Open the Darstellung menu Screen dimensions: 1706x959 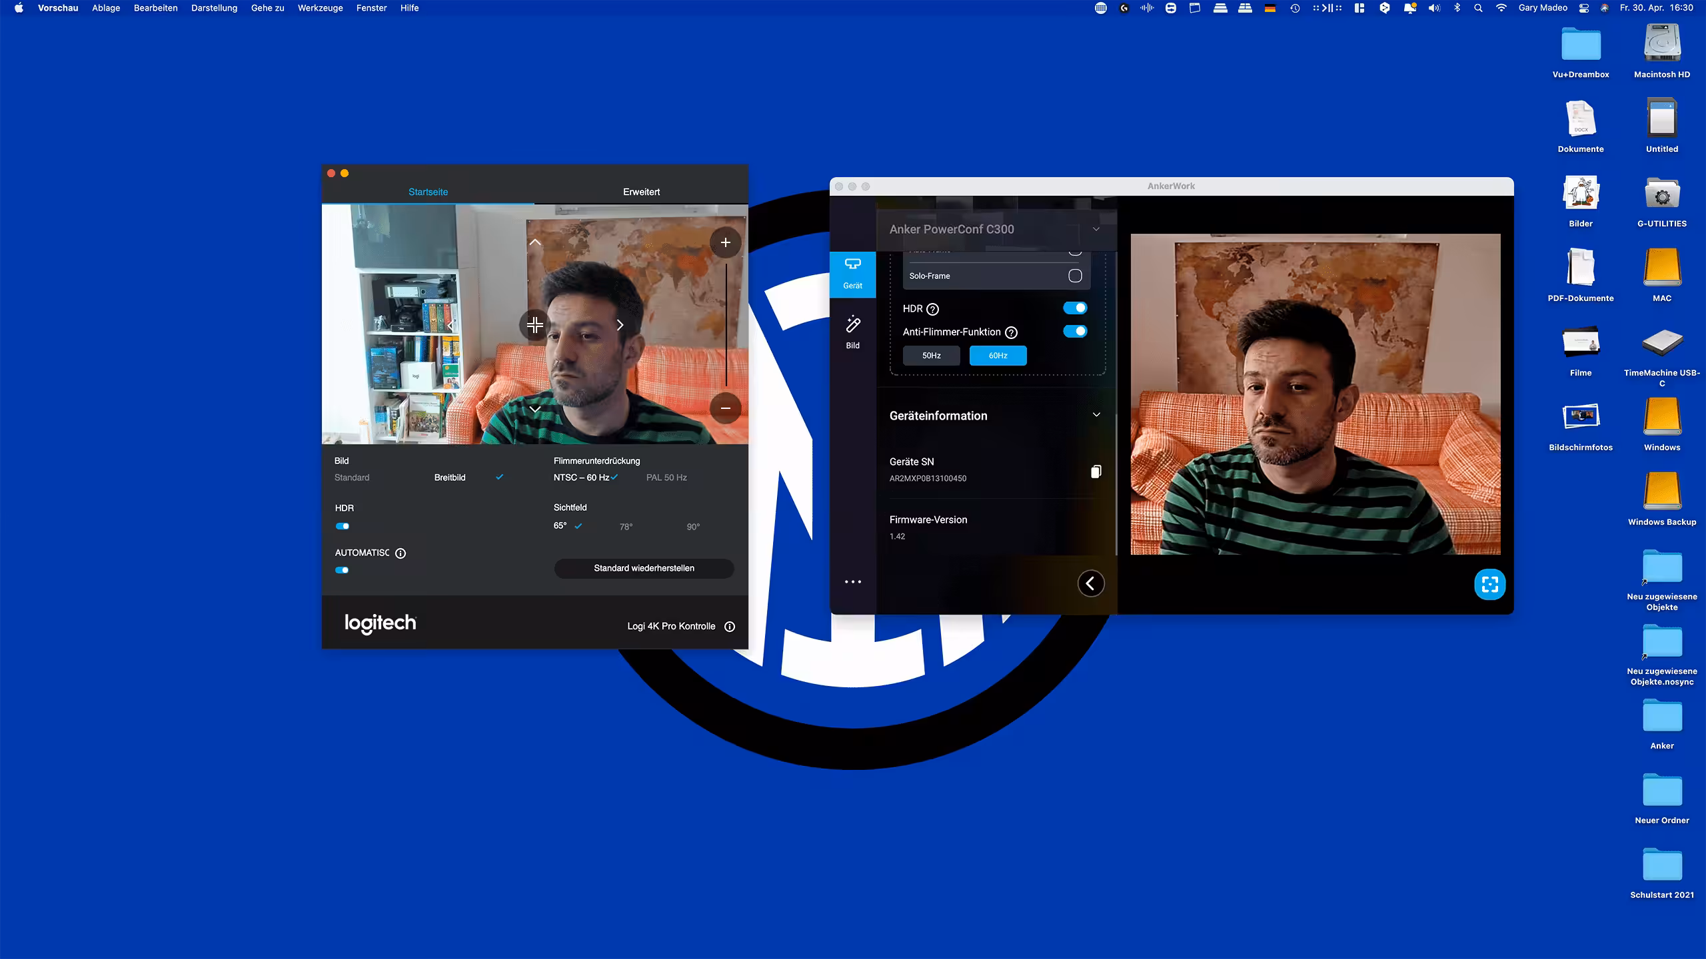[x=214, y=8]
